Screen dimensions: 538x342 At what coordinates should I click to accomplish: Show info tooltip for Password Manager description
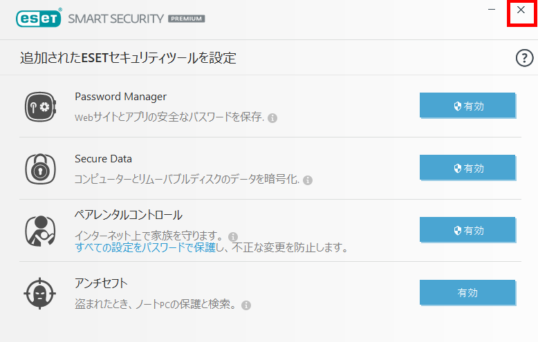coord(272,118)
